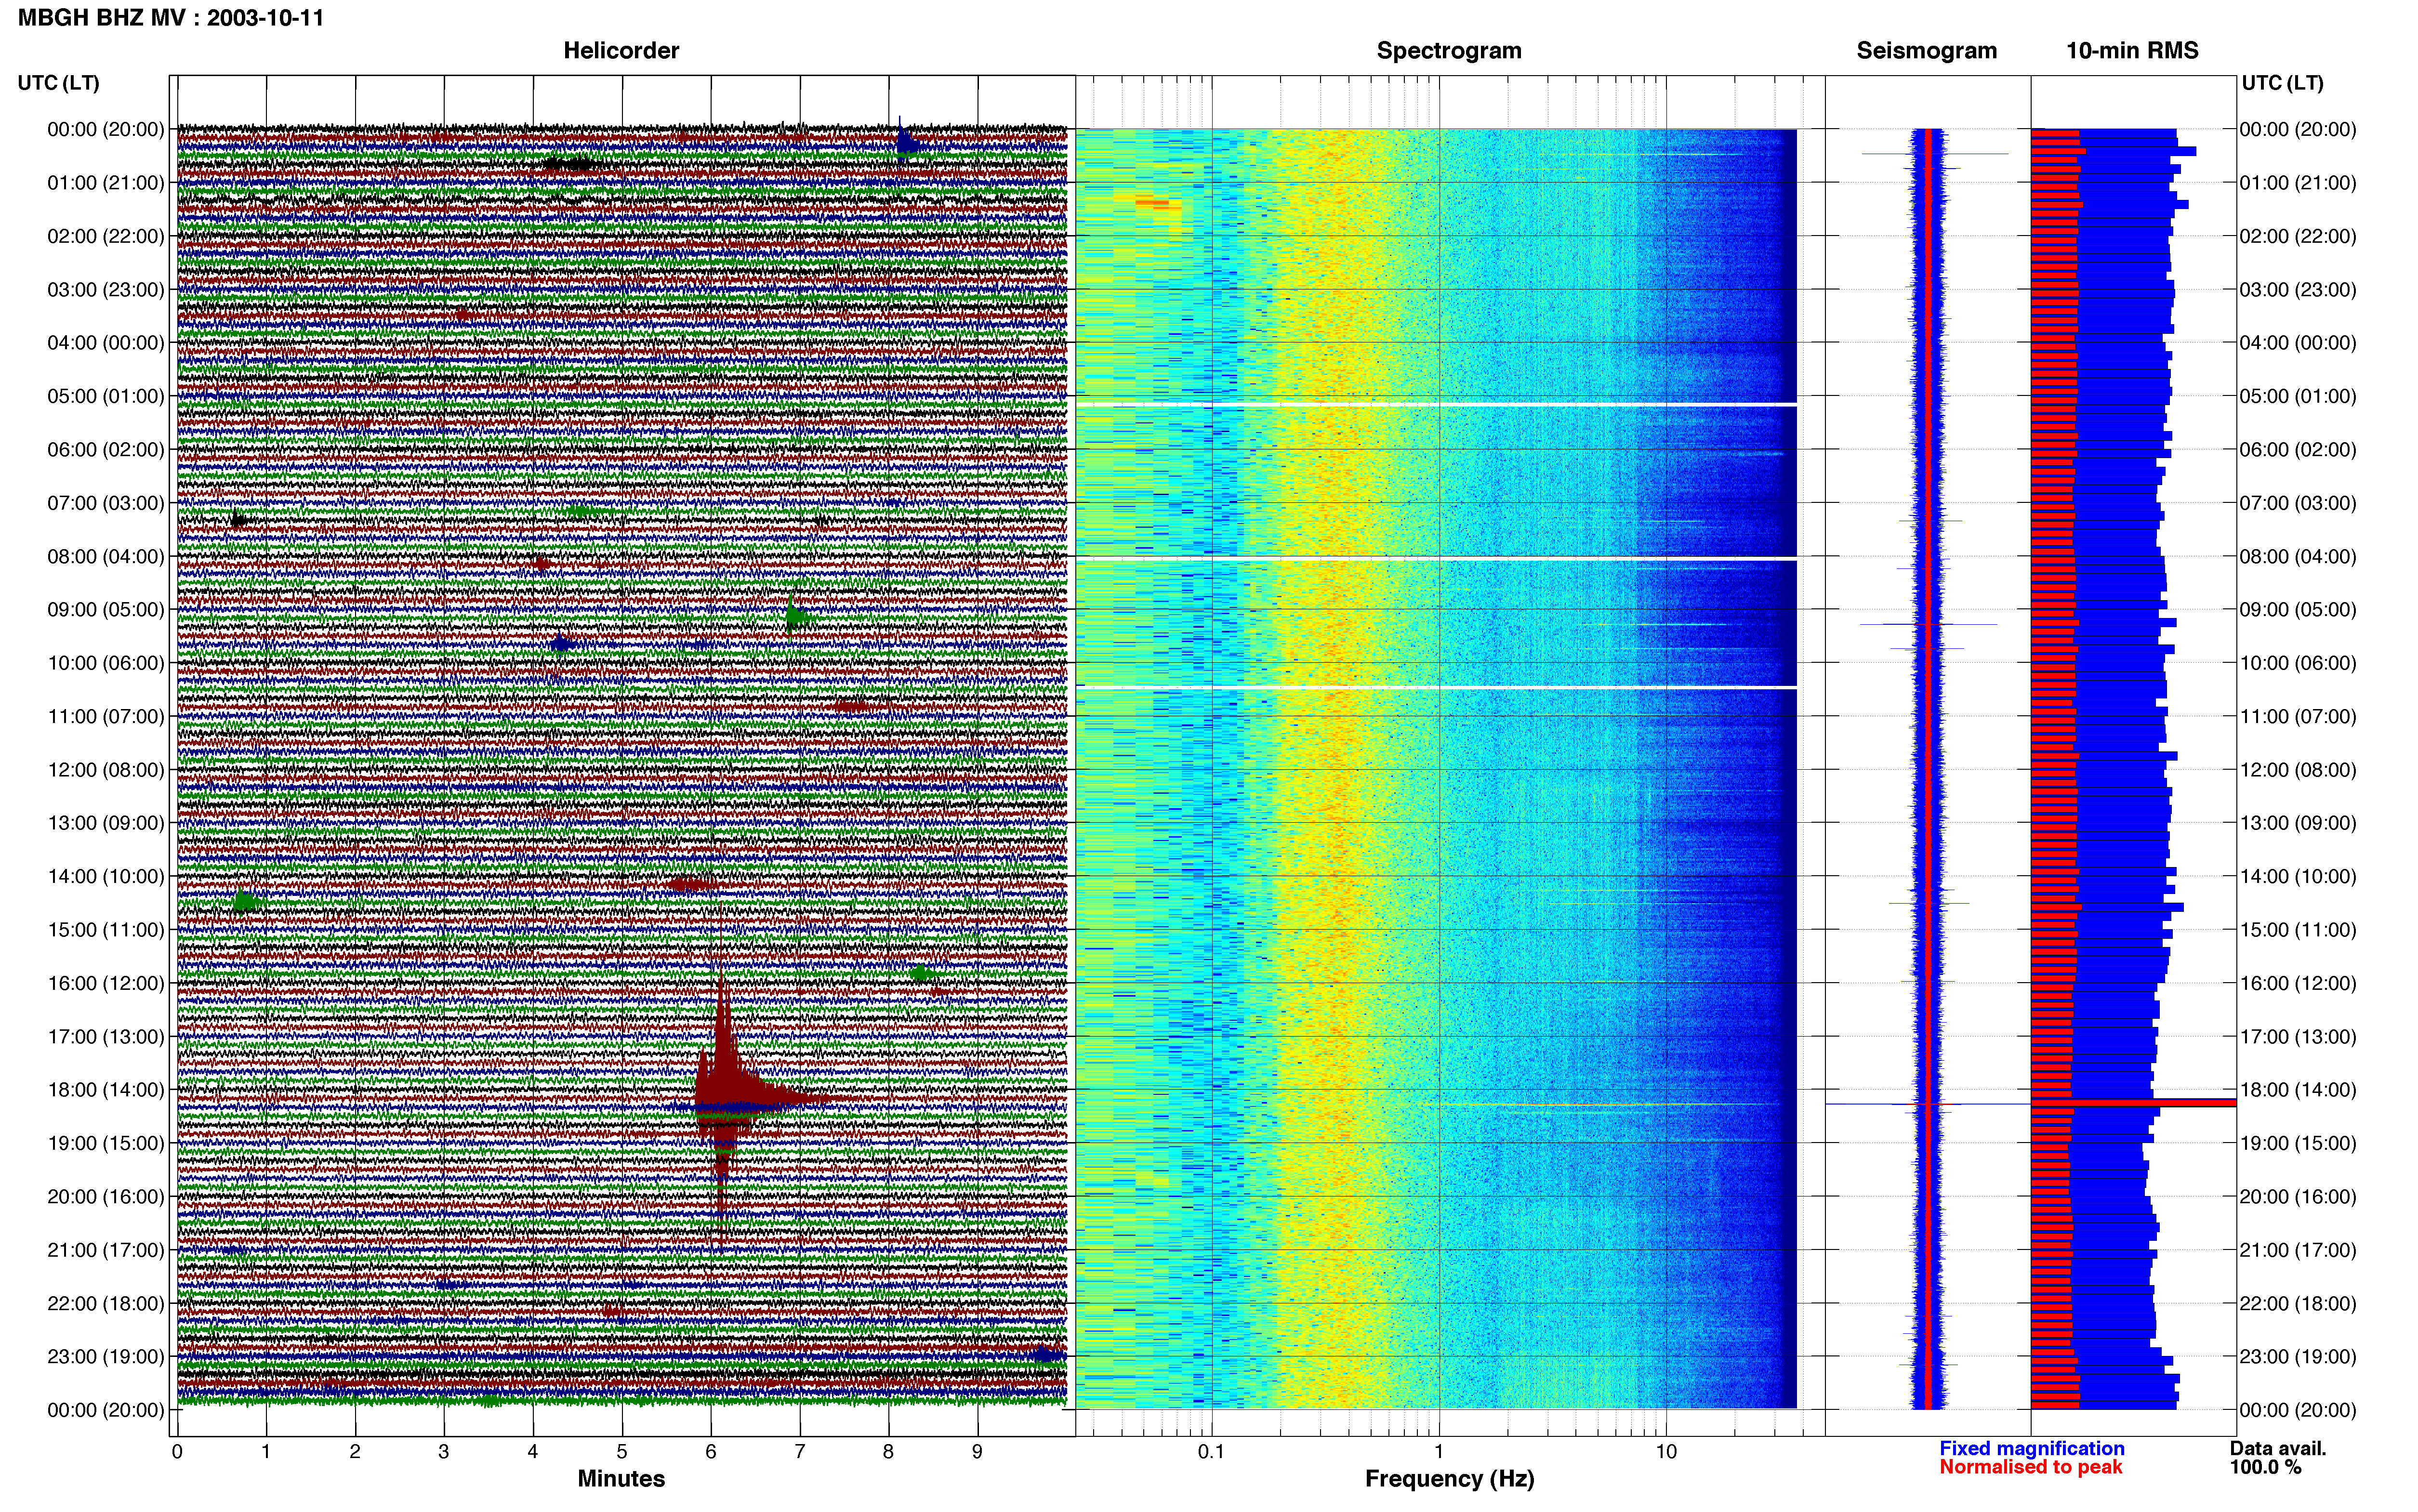
Task: Click the 'Spectrogram' panel heading
Action: (x=1449, y=51)
